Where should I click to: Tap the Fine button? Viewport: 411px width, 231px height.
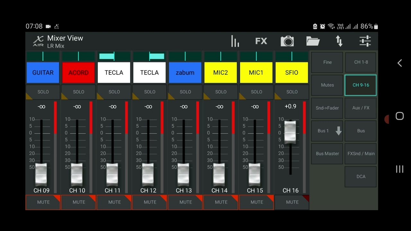coord(327,62)
